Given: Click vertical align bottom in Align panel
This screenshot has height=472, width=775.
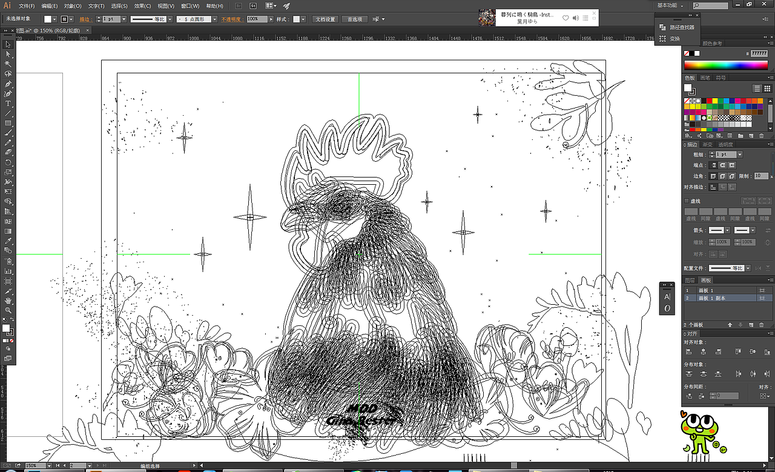Looking at the screenshot, I should tap(766, 351).
